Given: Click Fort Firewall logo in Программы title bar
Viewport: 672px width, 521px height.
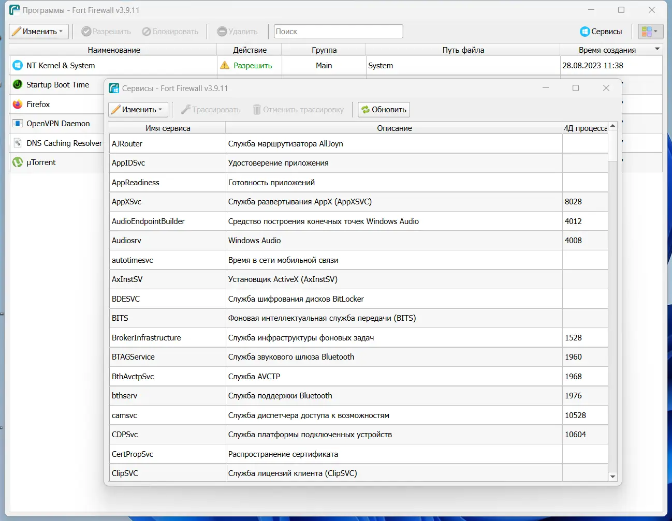Looking at the screenshot, I should coord(14,10).
